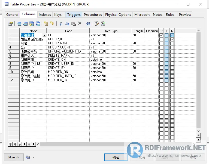Click the Name column header
This screenshot has width=209, height=166.
pos(33,31)
